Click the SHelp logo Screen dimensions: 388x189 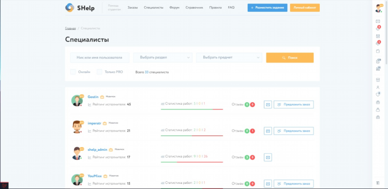(x=80, y=8)
